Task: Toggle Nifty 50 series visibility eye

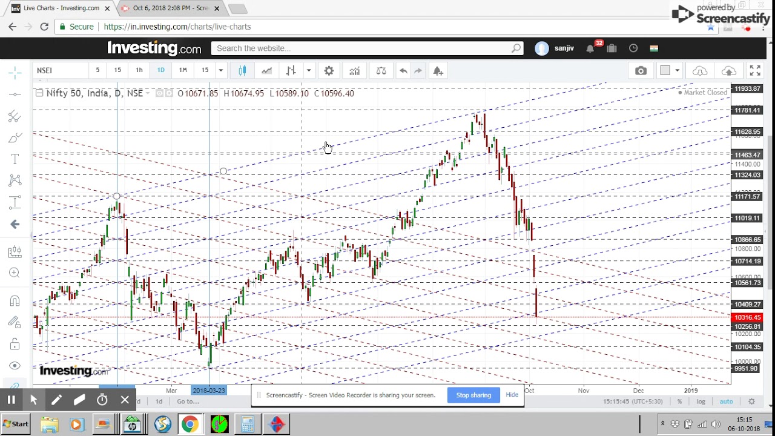Action: [160, 93]
